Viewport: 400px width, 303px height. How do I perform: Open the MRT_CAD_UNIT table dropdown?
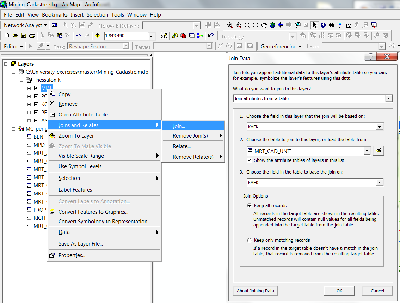coord(367,151)
